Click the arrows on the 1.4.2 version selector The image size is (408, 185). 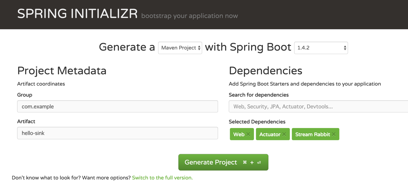pyautogui.click(x=345, y=48)
